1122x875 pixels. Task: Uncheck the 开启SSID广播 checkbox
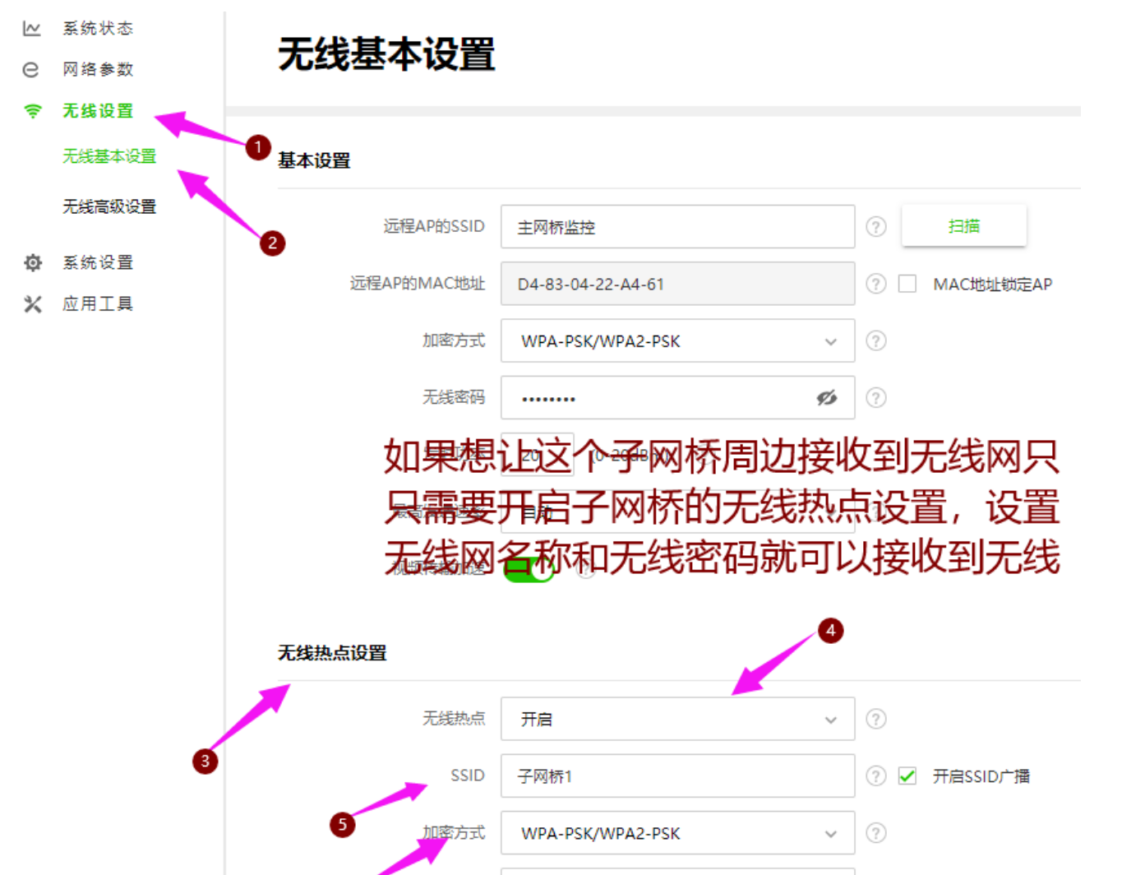[907, 776]
